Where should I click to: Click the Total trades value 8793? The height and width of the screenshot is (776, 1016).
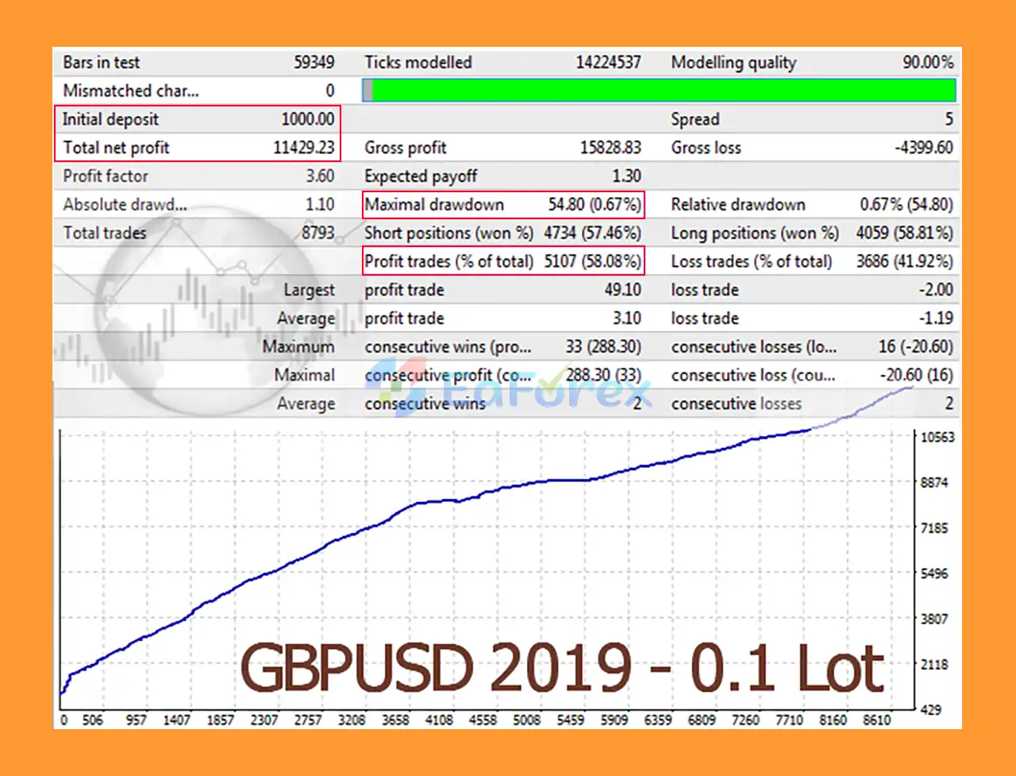tap(317, 233)
